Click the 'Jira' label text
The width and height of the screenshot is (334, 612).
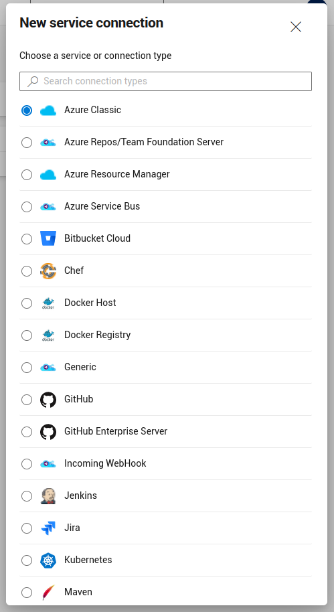(72, 528)
